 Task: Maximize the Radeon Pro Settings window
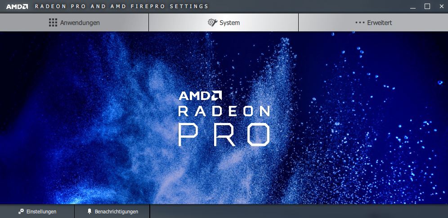(x=427, y=6)
